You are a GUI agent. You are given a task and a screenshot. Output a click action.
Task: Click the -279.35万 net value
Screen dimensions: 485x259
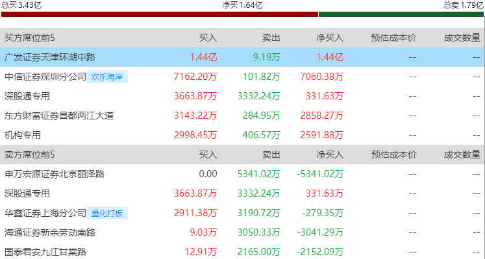(323, 213)
